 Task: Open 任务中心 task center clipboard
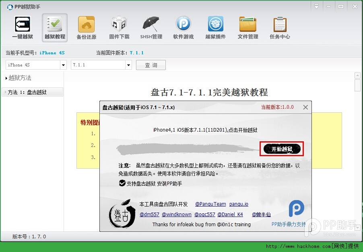coord(280,28)
